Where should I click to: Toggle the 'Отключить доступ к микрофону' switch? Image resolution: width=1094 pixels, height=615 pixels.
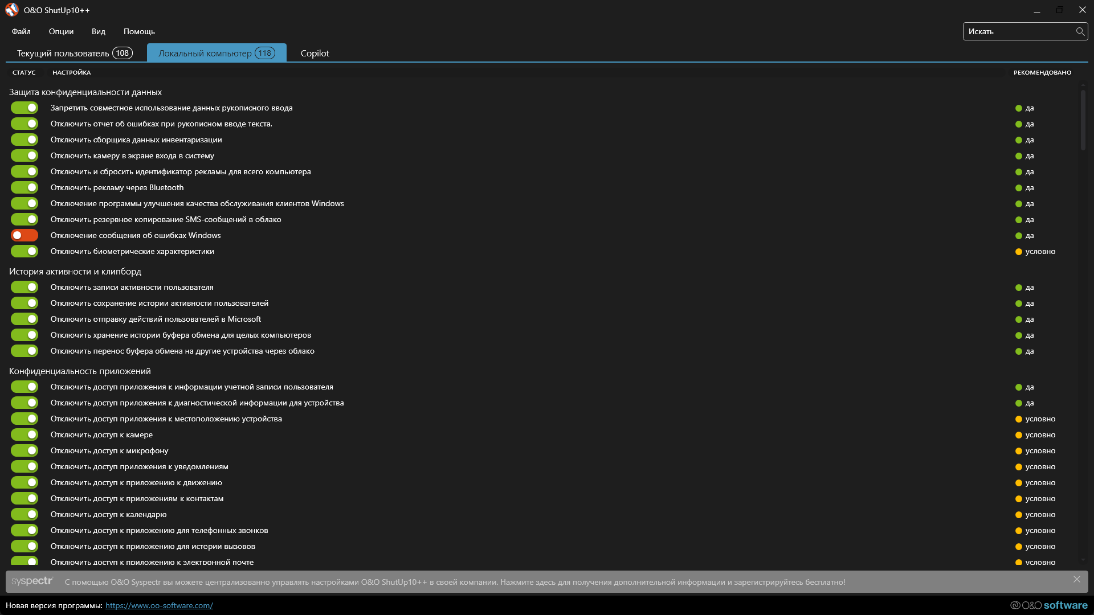25,450
